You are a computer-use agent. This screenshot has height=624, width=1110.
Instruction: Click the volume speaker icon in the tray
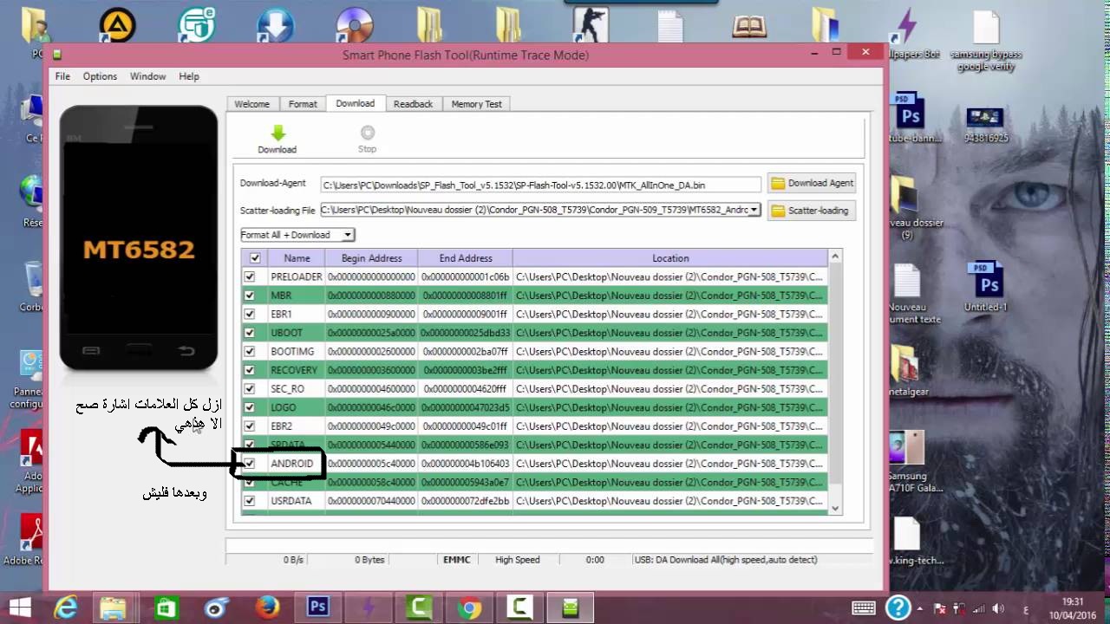[x=996, y=608]
